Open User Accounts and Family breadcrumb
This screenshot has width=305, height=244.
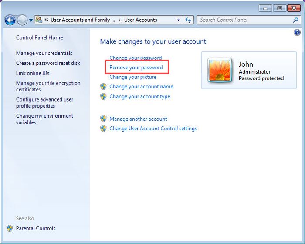[83, 20]
